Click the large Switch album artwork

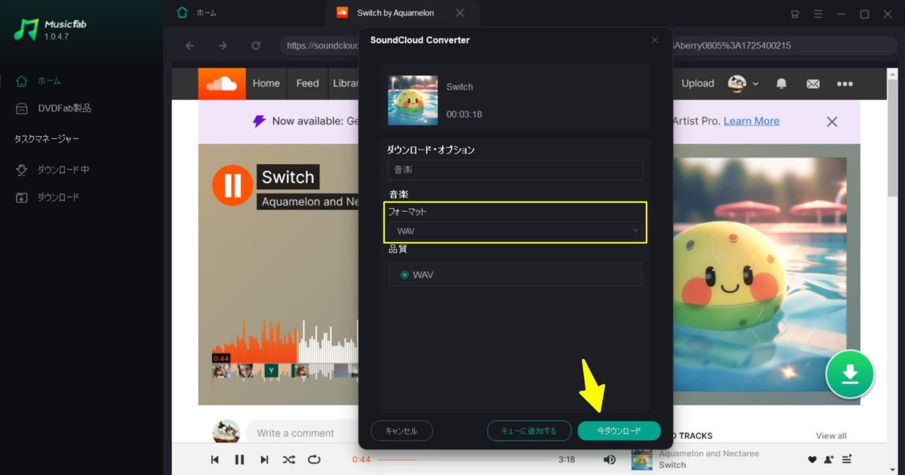tap(759, 274)
